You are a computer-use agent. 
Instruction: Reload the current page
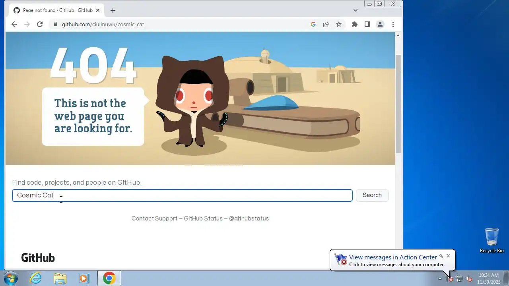click(x=40, y=24)
